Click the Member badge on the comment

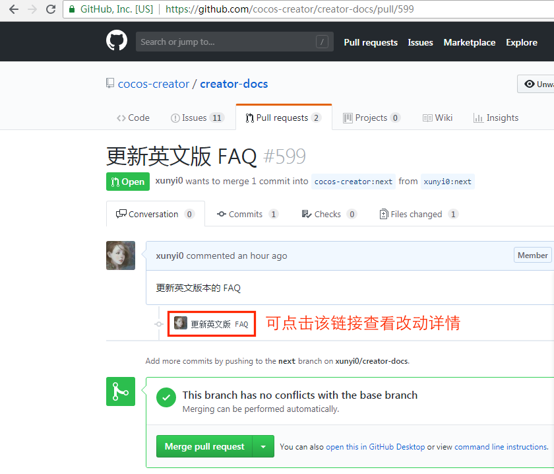tap(532, 255)
